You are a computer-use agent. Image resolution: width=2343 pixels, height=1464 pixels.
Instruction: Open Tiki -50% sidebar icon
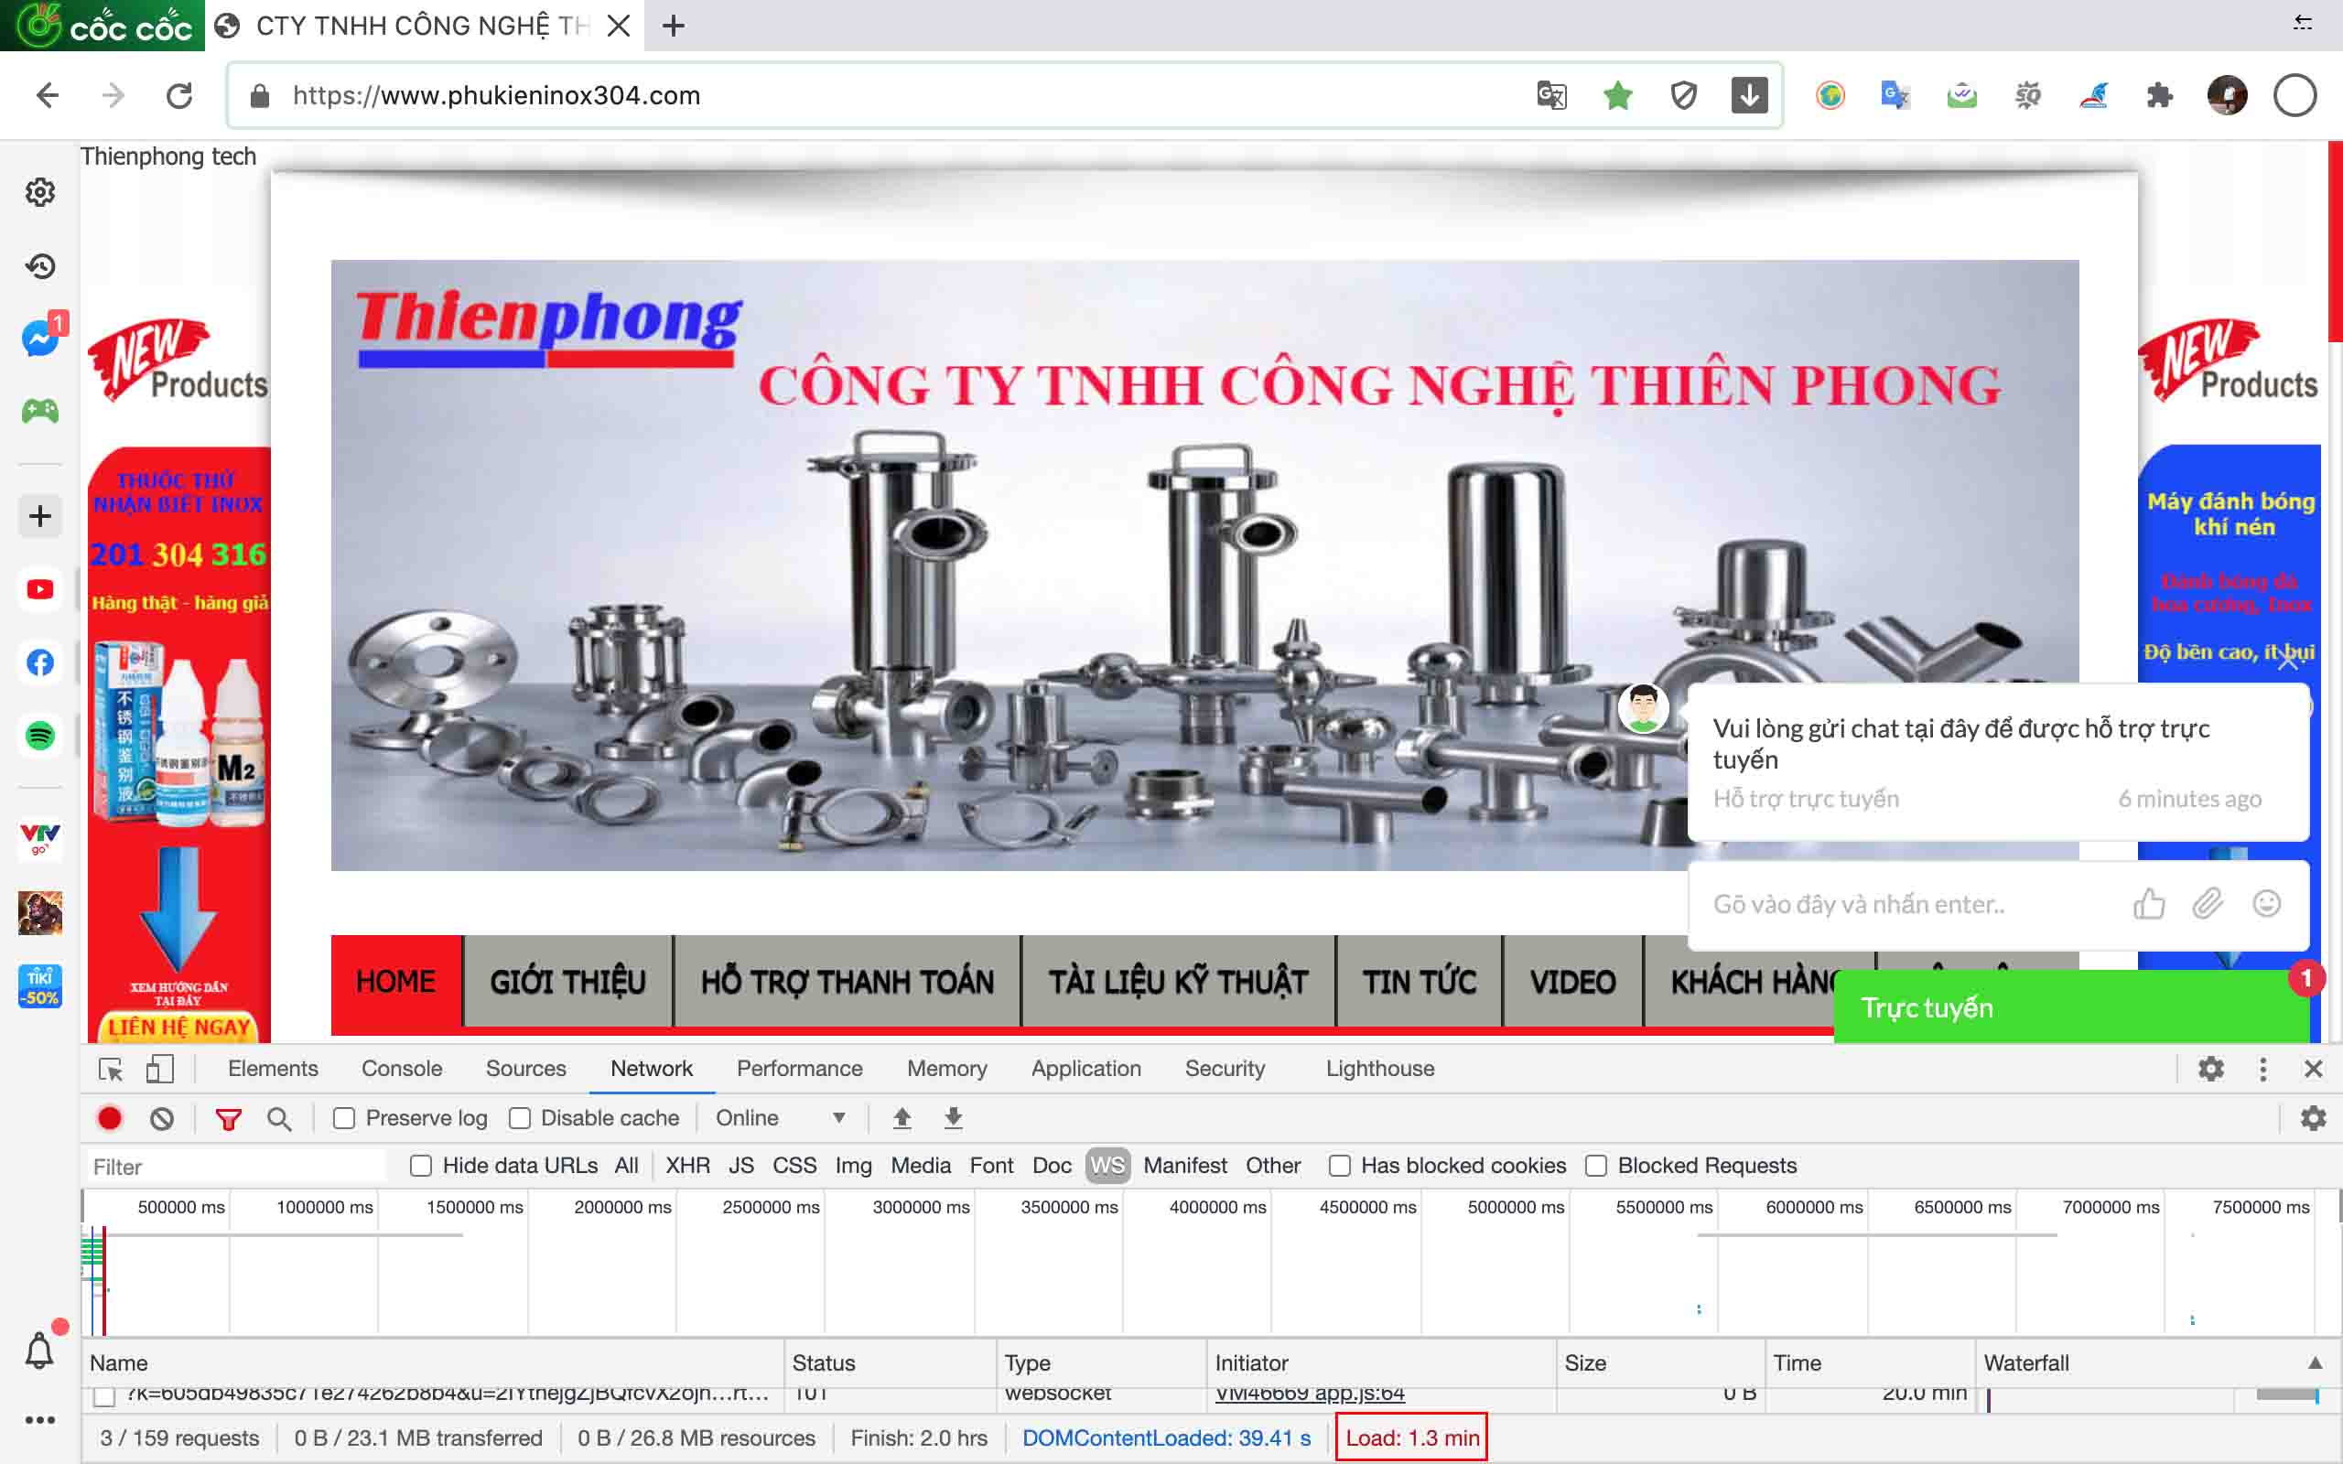click(x=39, y=985)
